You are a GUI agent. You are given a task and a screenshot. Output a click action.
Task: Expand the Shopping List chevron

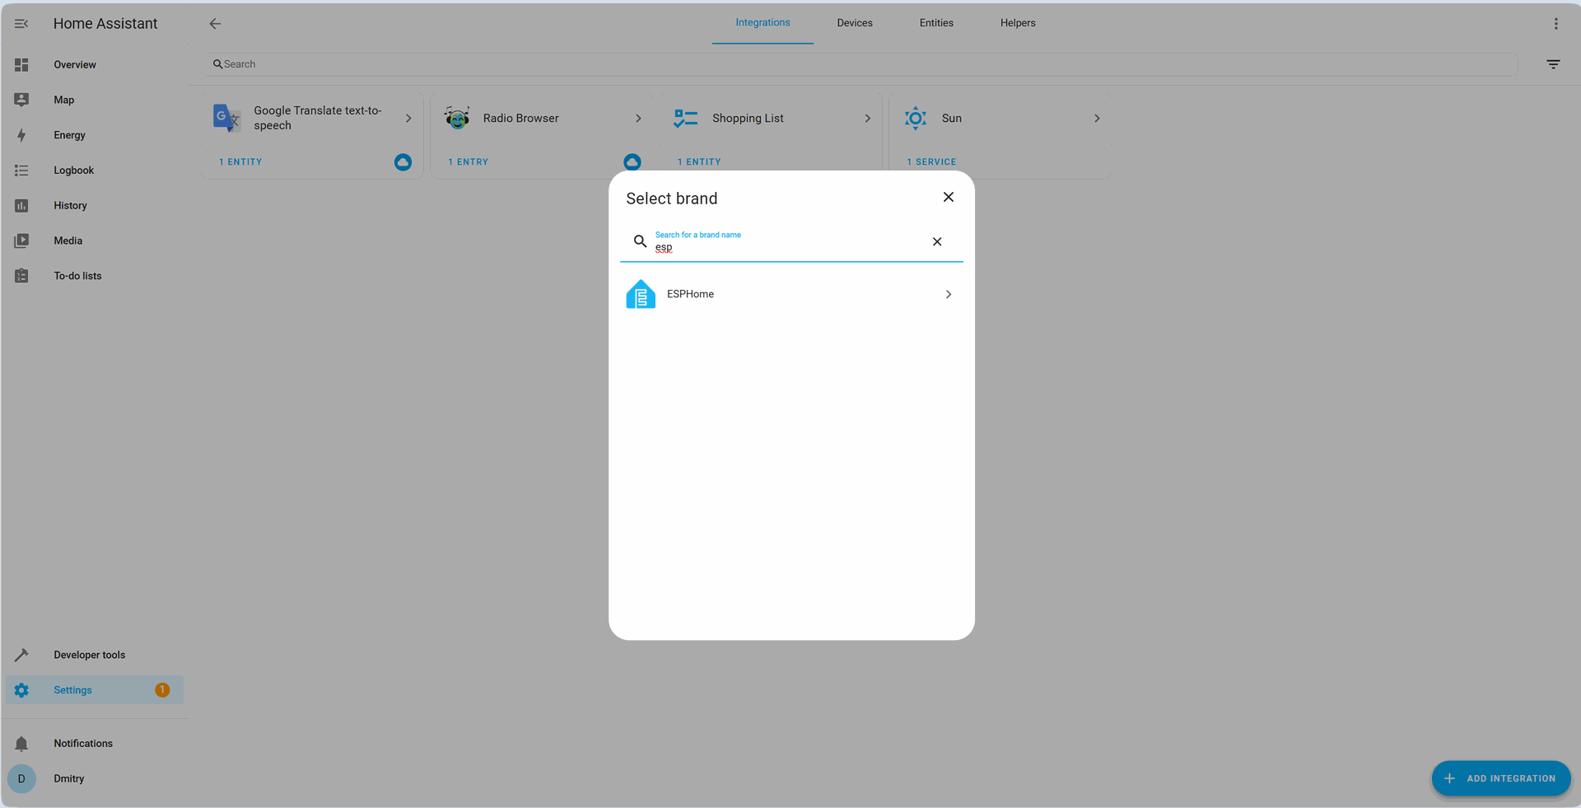[867, 119]
